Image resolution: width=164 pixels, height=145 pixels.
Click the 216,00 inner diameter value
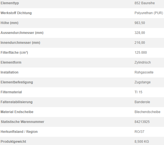pyautogui.click(x=140, y=43)
